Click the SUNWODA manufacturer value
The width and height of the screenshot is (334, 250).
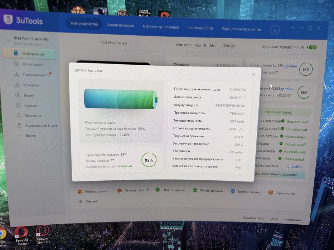coord(238,90)
